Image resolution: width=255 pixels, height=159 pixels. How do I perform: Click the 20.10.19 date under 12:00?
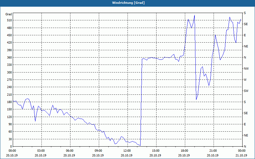pos(127,156)
